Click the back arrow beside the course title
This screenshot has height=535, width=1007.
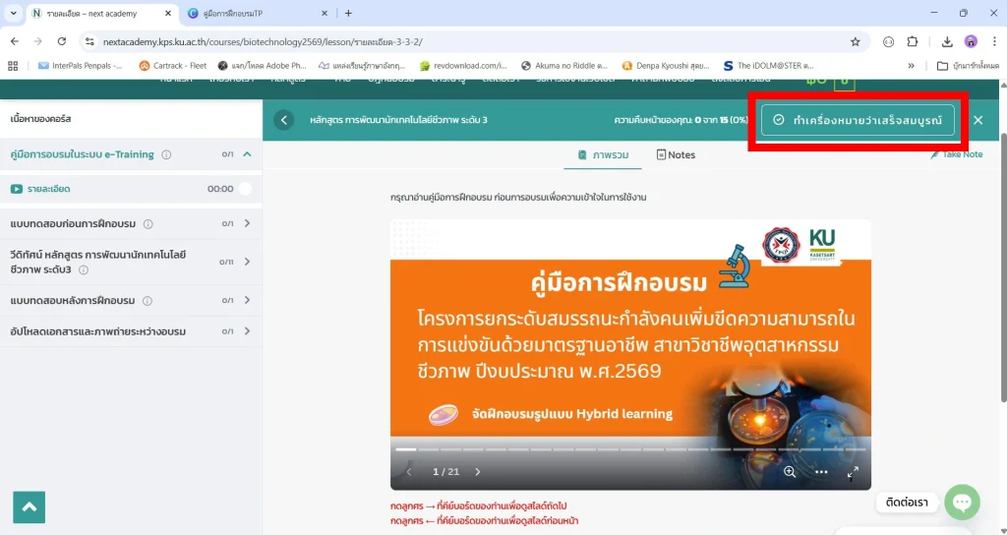pos(284,120)
